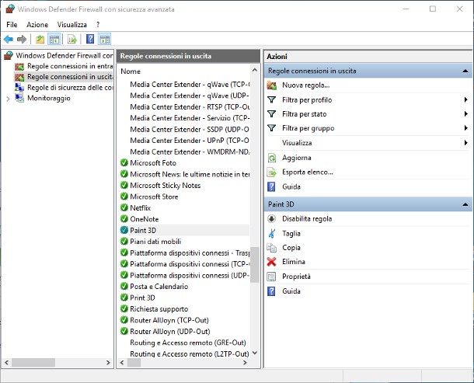
Task: Click the Back arrow toolbar icon
Action: click(9, 40)
